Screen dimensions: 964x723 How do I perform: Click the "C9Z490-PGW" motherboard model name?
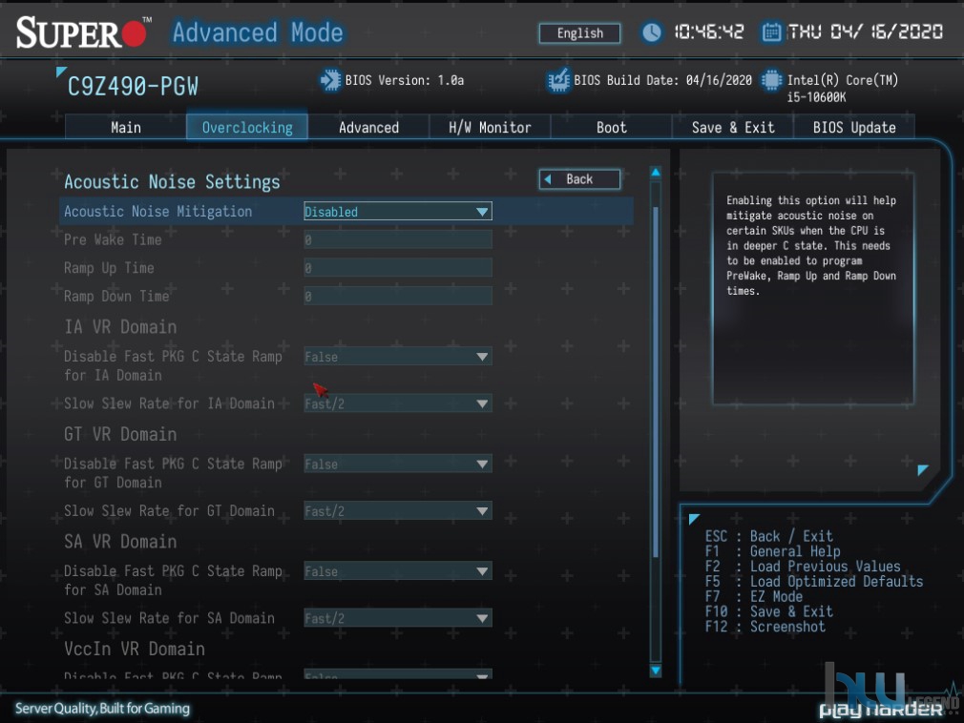coord(133,87)
